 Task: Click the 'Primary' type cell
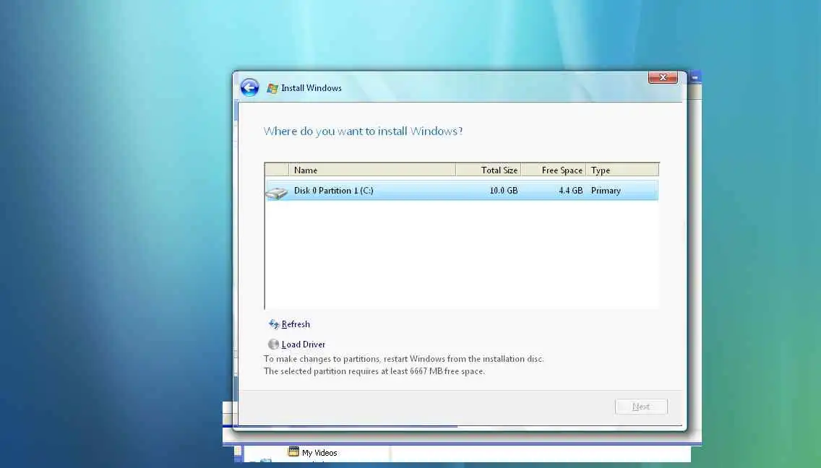point(606,191)
